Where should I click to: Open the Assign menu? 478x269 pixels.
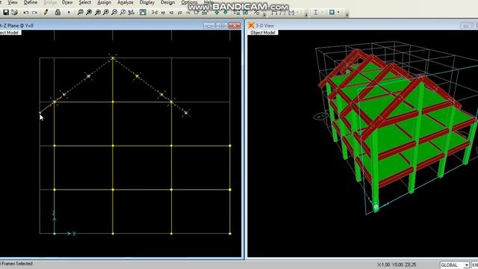click(104, 2)
